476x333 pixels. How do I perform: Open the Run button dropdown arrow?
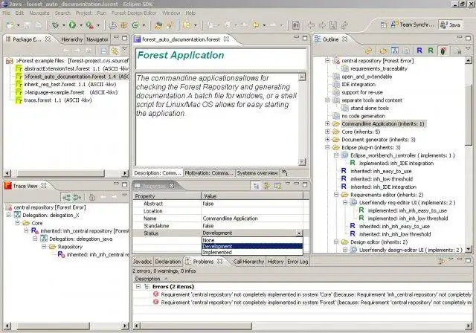(81, 25)
